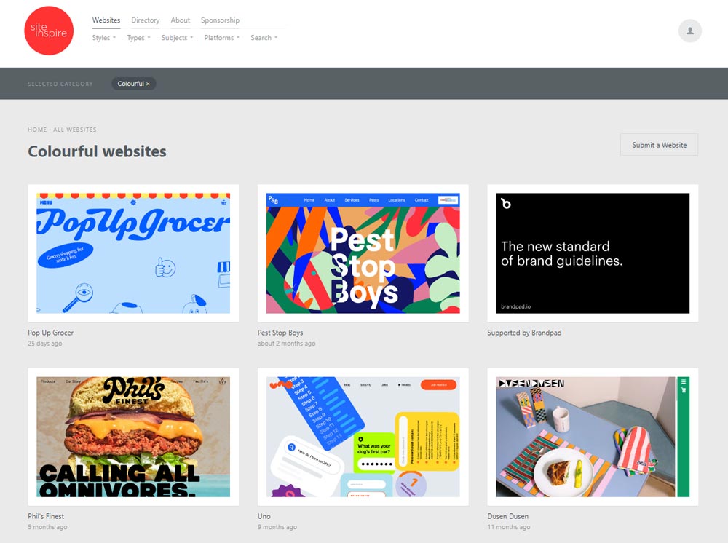Open the Phil's Finest burger thumbnail
728x543 pixels.
133,437
